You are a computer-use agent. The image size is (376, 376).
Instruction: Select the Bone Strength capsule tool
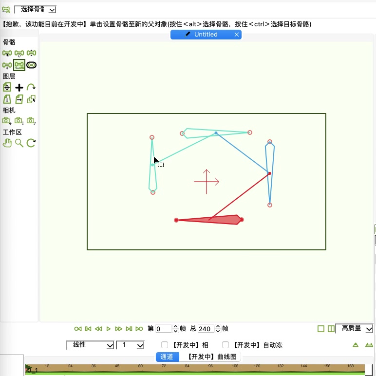click(x=31, y=65)
